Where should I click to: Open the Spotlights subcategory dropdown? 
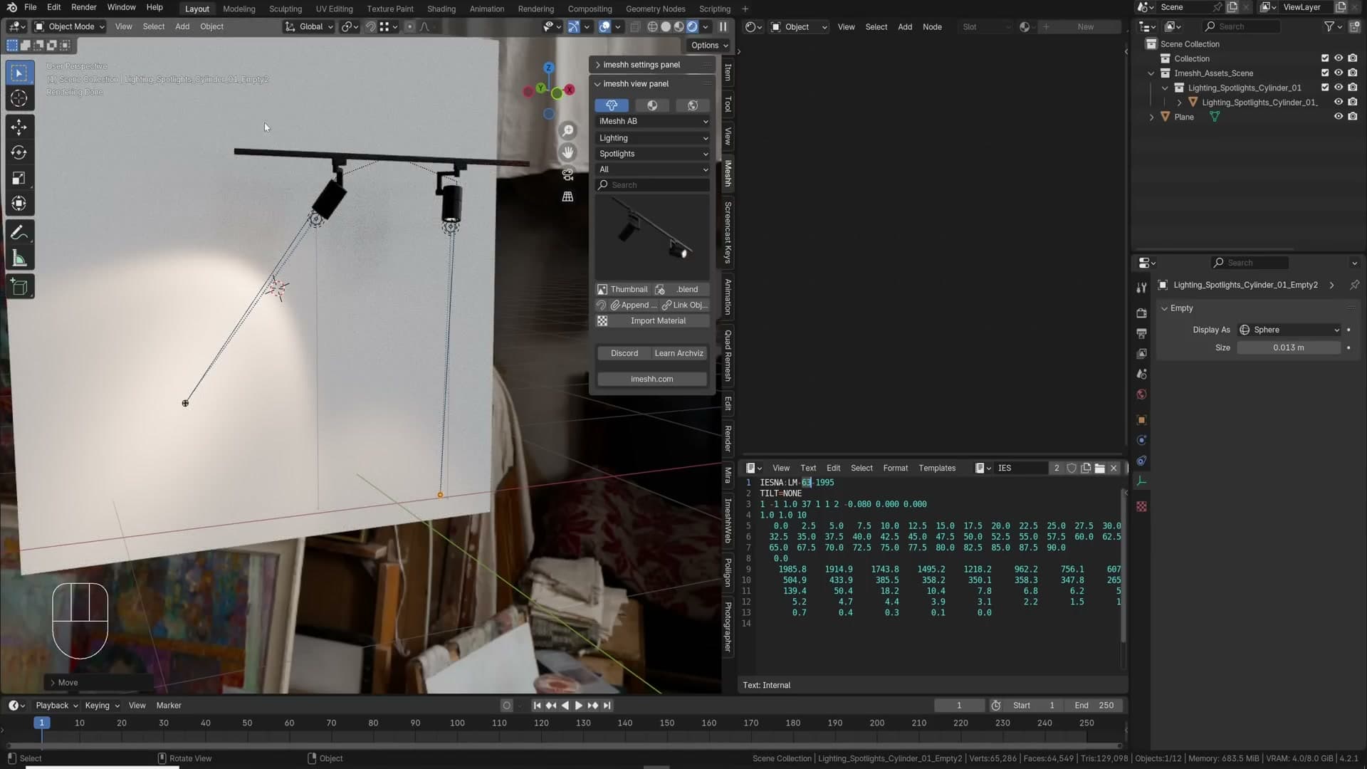click(x=653, y=154)
